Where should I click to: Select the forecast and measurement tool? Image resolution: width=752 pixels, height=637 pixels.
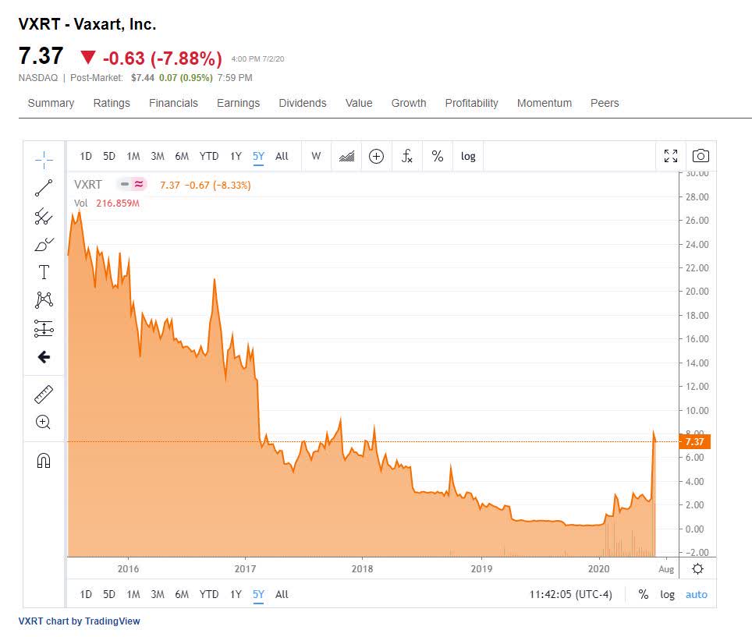click(x=44, y=329)
